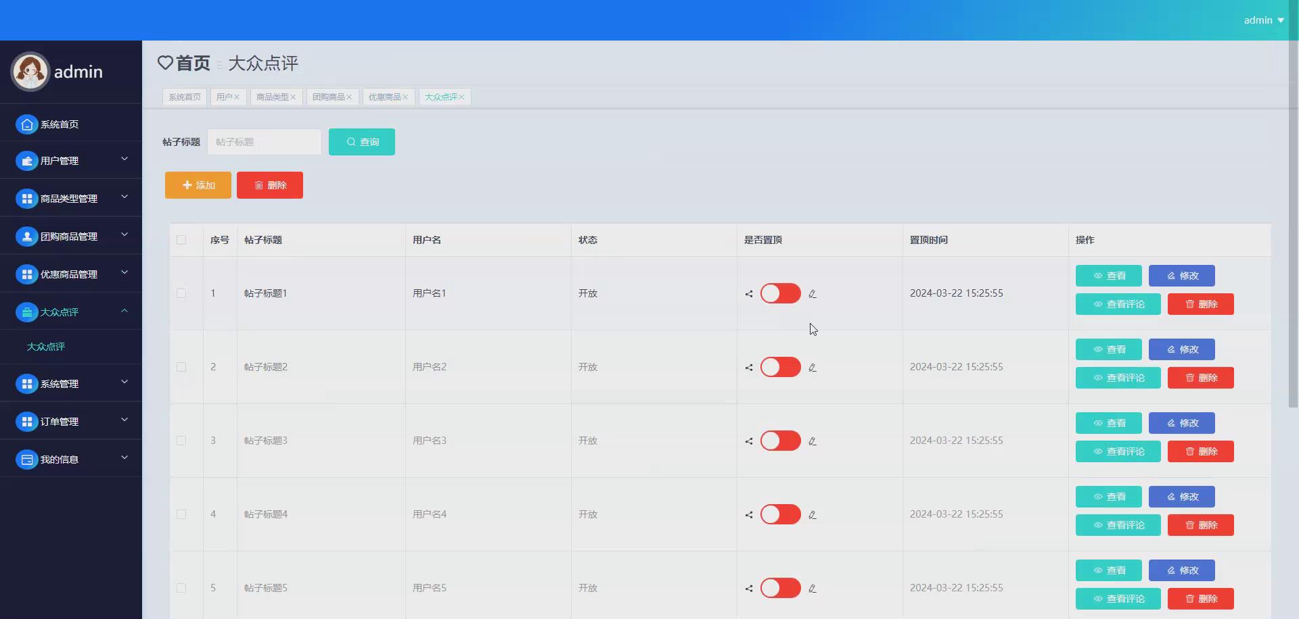Click the 大众点评 briefcase icon
This screenshot has width=1299, height=619.
tap(27, 312)
